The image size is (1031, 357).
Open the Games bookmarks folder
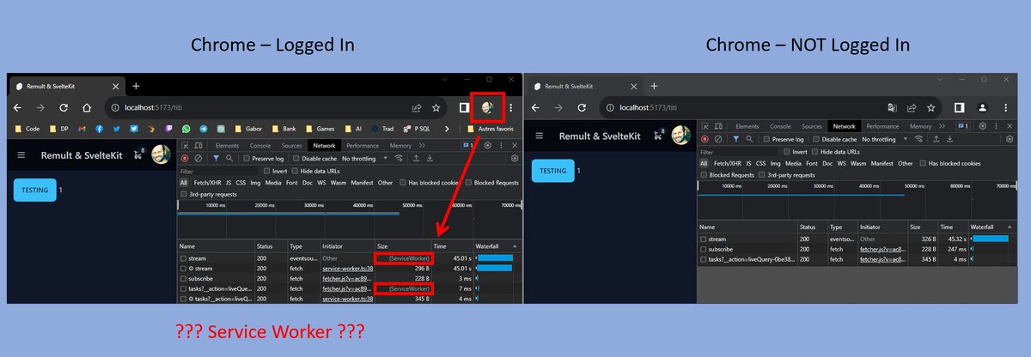coord(319,129)
